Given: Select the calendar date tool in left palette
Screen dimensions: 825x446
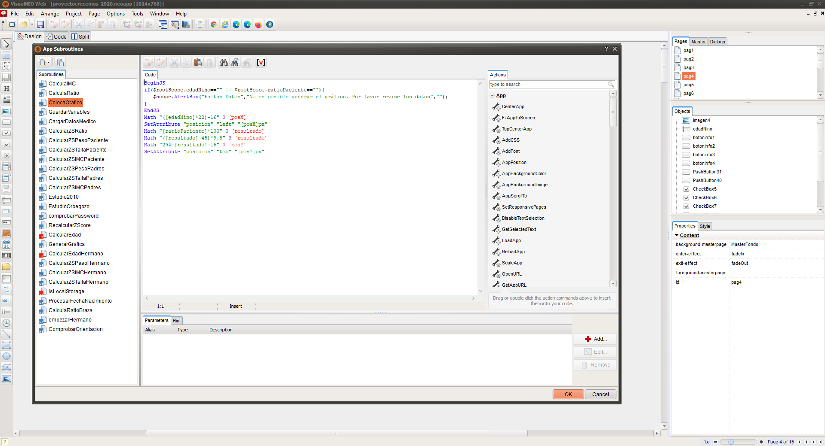Looking at the screenshot, I should tap(6, 245).
